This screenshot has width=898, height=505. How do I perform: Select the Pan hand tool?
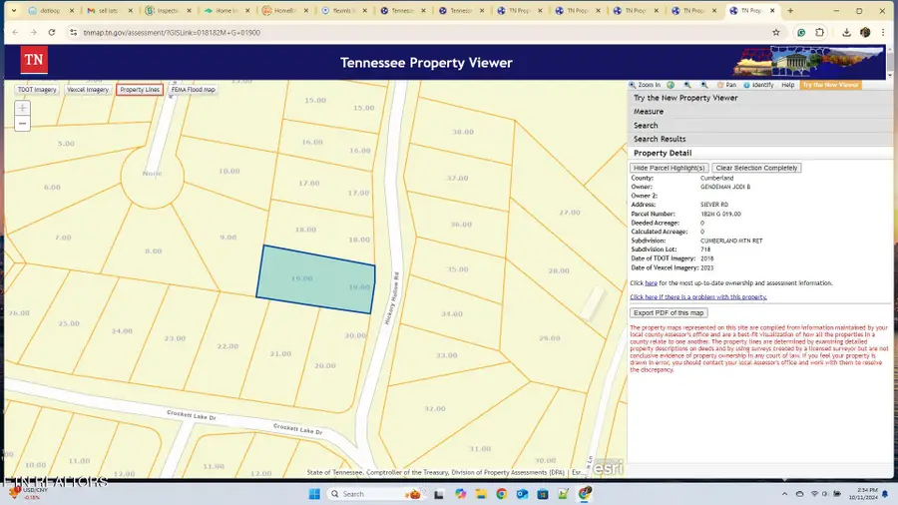tap(726, 85)
